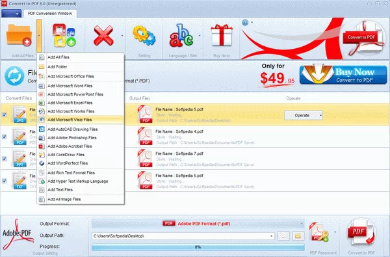This screenshot has height=257, width=390.
Task: Click the TXT source file icon
Action: pos(19,181)
